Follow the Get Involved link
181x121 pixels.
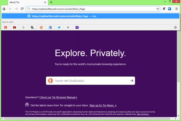point(143,114)
